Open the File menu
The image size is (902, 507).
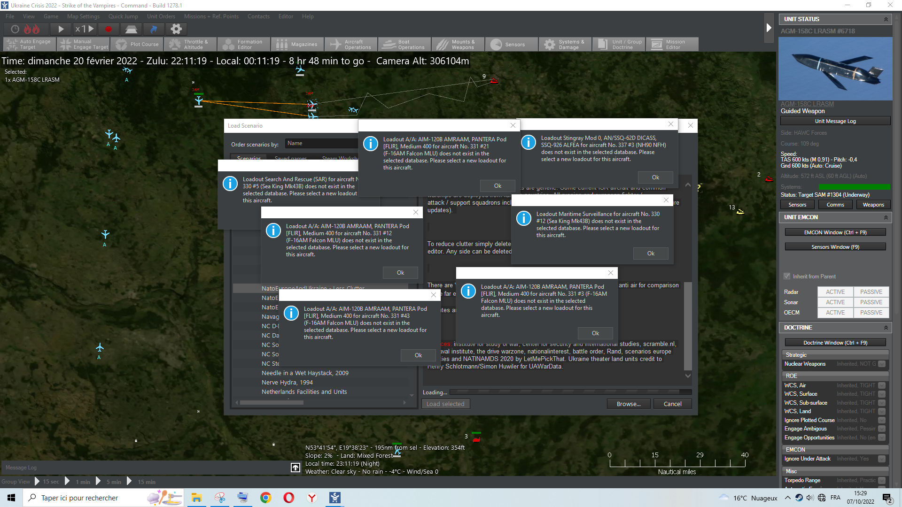point(10,16)
